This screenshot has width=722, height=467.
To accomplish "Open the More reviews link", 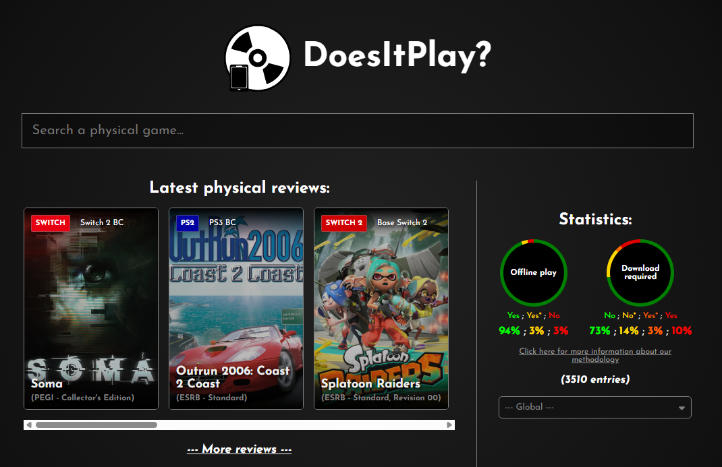I will (x=240, y=449).
